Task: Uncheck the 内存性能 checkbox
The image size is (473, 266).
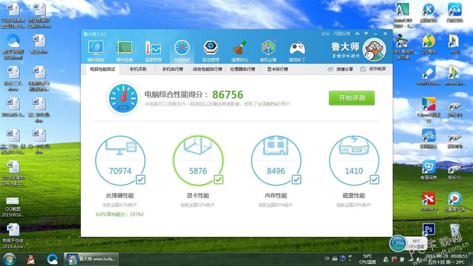Action: coord(296,180)
